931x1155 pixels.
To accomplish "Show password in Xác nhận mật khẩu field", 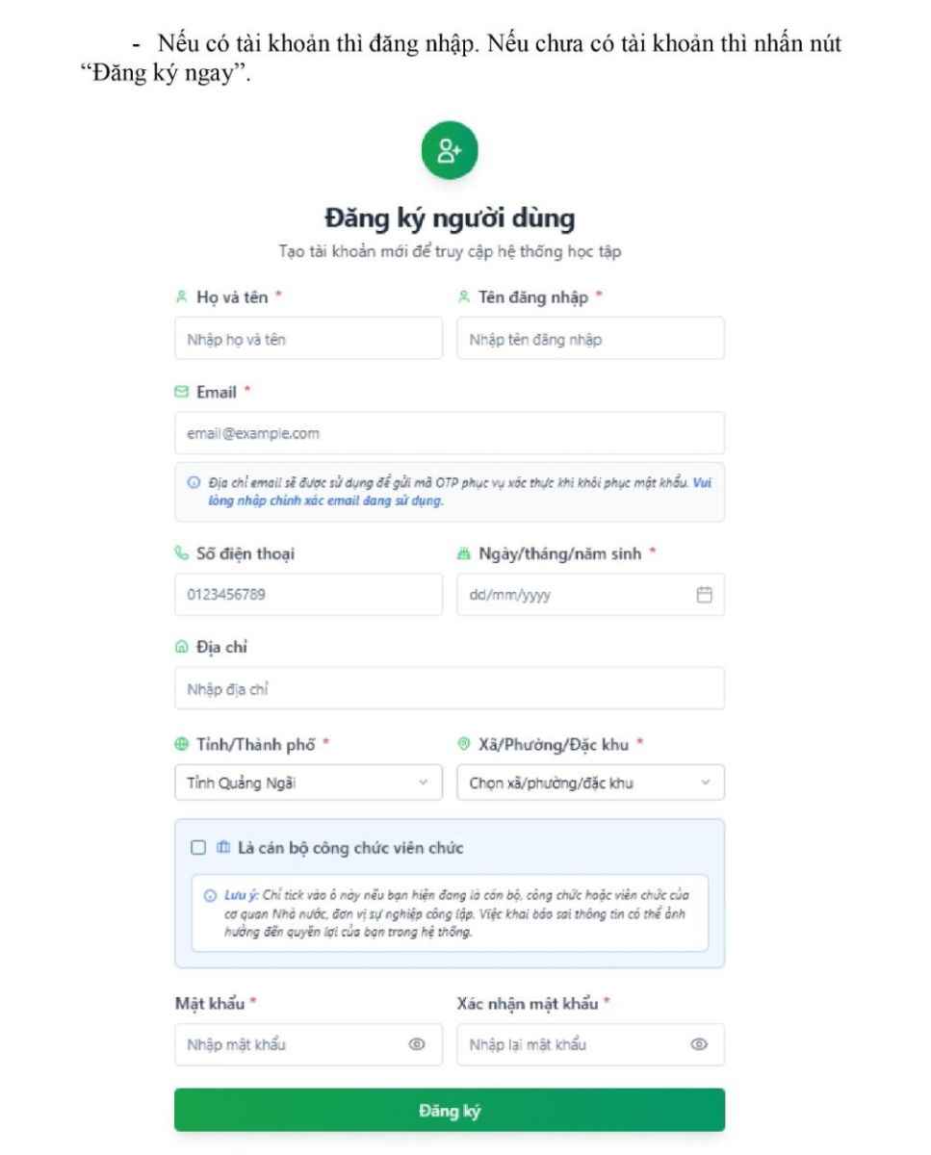I will pos(699,1044).
